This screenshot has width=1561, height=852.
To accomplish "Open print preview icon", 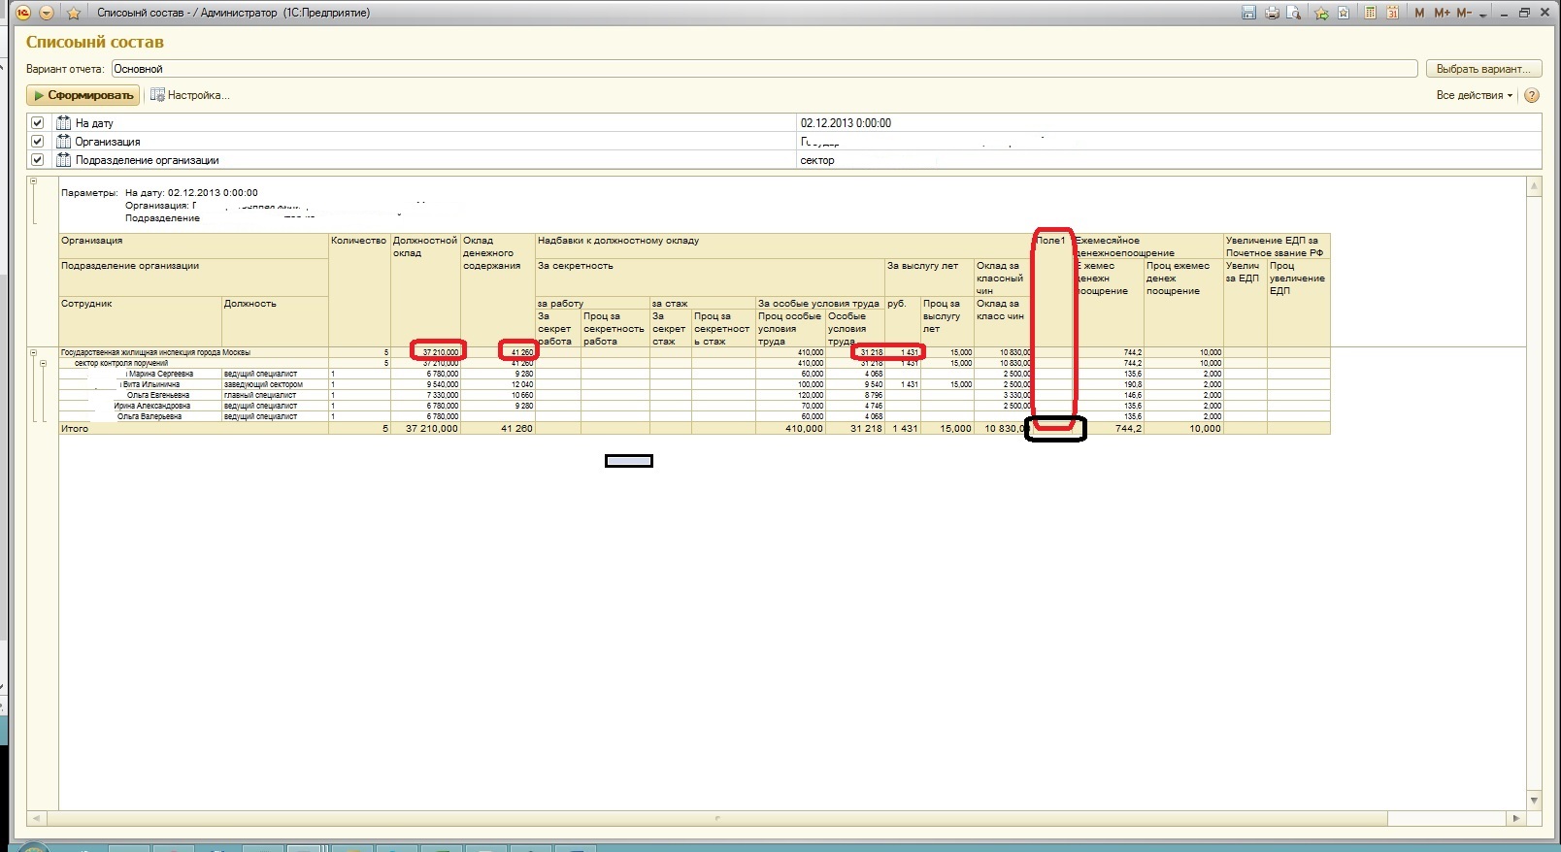I will pyautogui.click(x=1294, y=13).
